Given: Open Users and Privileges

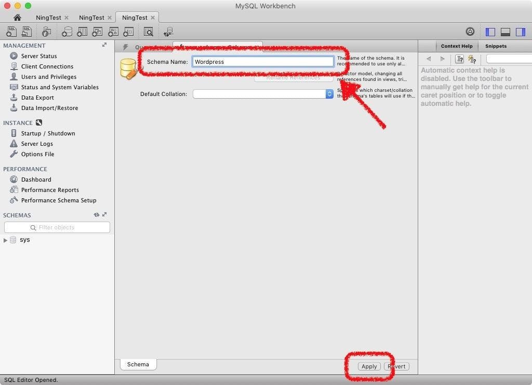Looking at the screenshot, I should (48, 77).
